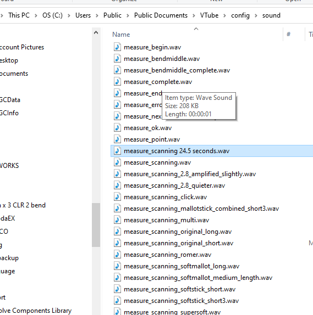313x315 pixels.
Task: Click the navigation pane scrollbar thumb
Action: tap(96, 225)
